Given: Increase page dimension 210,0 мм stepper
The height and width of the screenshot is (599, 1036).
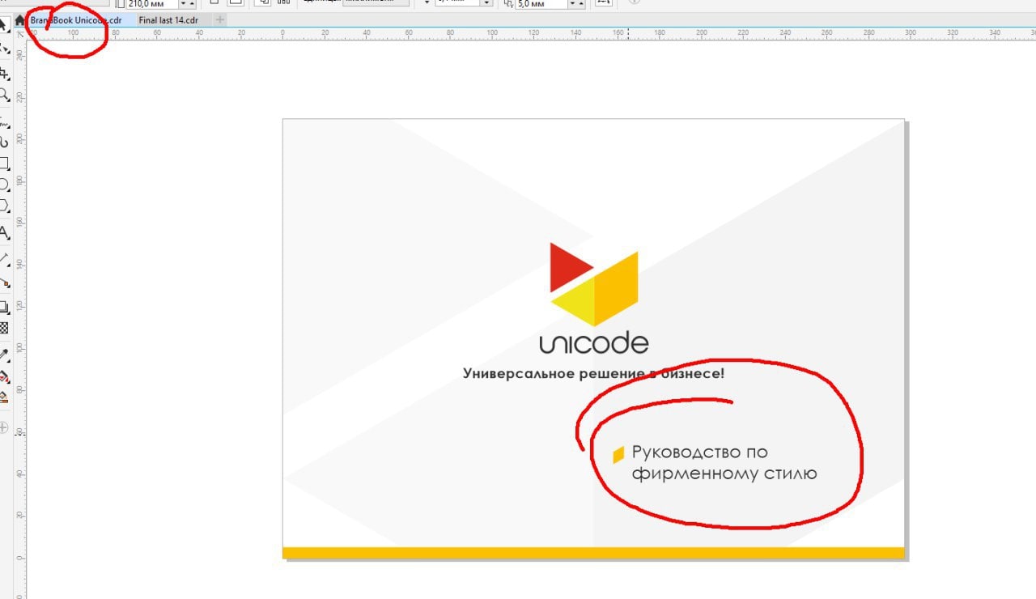Looking at the screenshot, I should coord(192,3).
